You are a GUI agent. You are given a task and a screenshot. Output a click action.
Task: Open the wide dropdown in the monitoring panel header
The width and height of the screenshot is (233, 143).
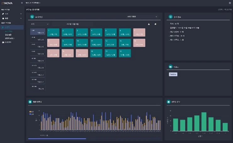[142, 17]
